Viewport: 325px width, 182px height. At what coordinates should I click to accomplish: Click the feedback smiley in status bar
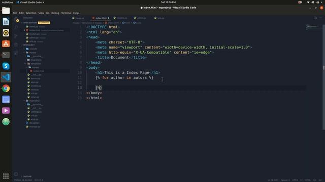click(x=315, y=180)
